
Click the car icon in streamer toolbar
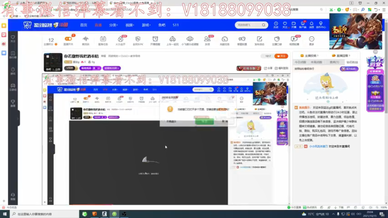point(173,39)
